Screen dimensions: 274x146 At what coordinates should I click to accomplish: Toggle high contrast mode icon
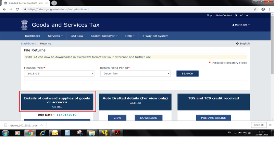tap(236, 15)
